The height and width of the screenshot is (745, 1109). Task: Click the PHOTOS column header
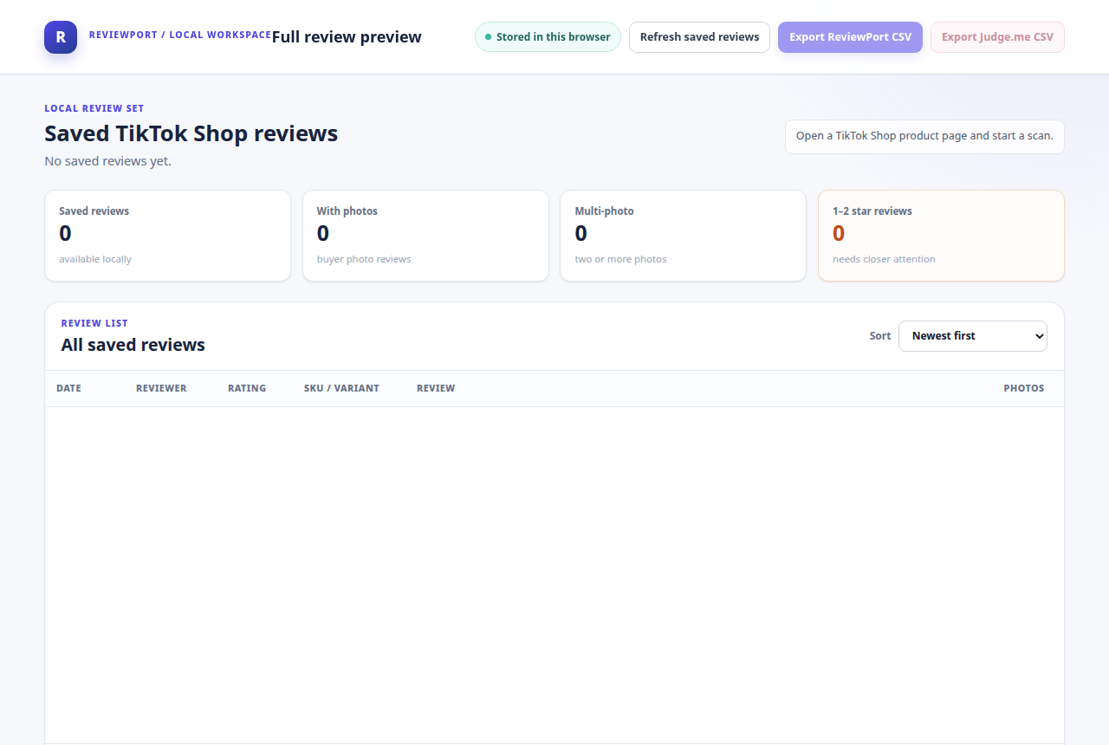click(x=1024, y=388)
